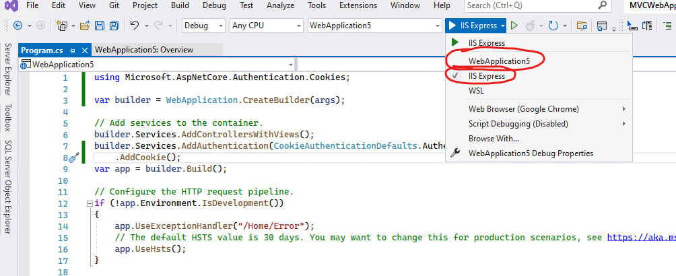Screen dimensions: 676x276
Task: Open the File menu
Action: click(x=32, y=5)
